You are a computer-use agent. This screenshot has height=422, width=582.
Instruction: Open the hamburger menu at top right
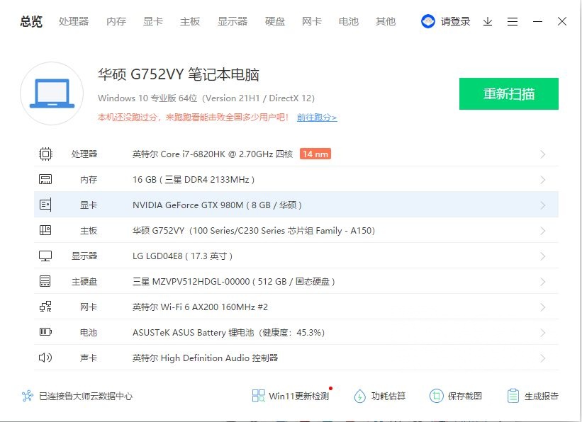pos(513,22)
